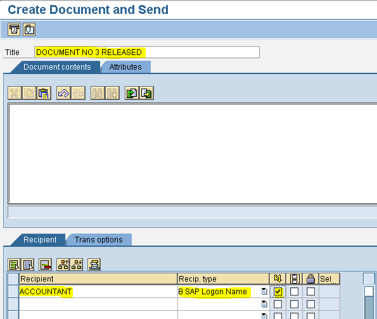This screenshot has width=377, height=319.
Task: Uncheck express mail for ACCOUNTANT
Action: click(x=278, y=292)
